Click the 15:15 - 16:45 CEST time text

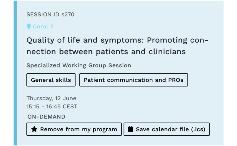[x=52, y=107]
